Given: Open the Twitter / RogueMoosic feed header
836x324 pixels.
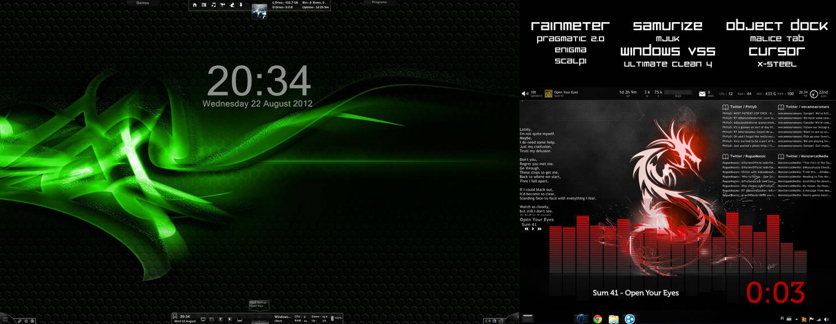Looking at the screenshot, I should 747,156.
